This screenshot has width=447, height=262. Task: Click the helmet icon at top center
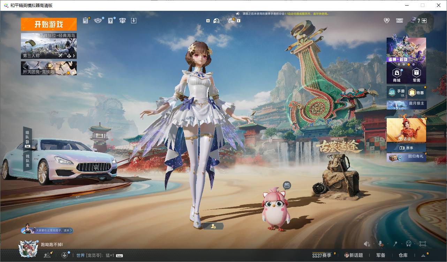coord(217,21)
